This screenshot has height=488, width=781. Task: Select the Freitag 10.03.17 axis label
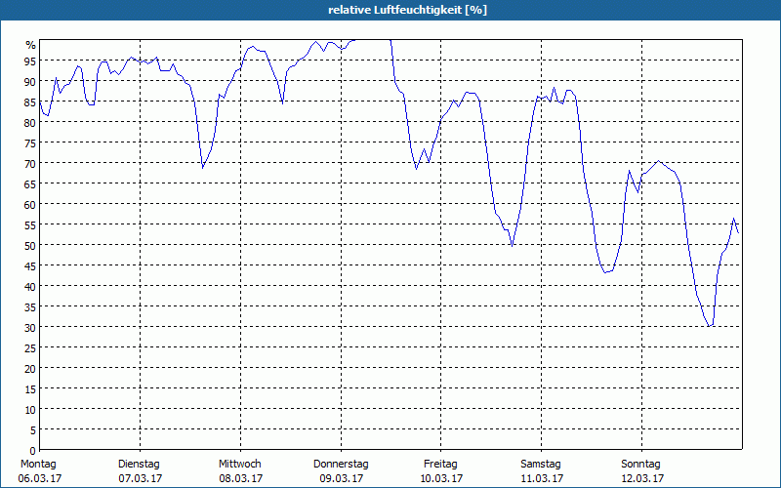(441, 471)
